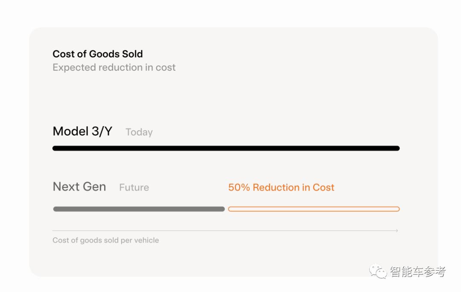Screen dimensions: 461x292
Task: Click the "智能车参考" watermark text
Action: click(417, 272)
